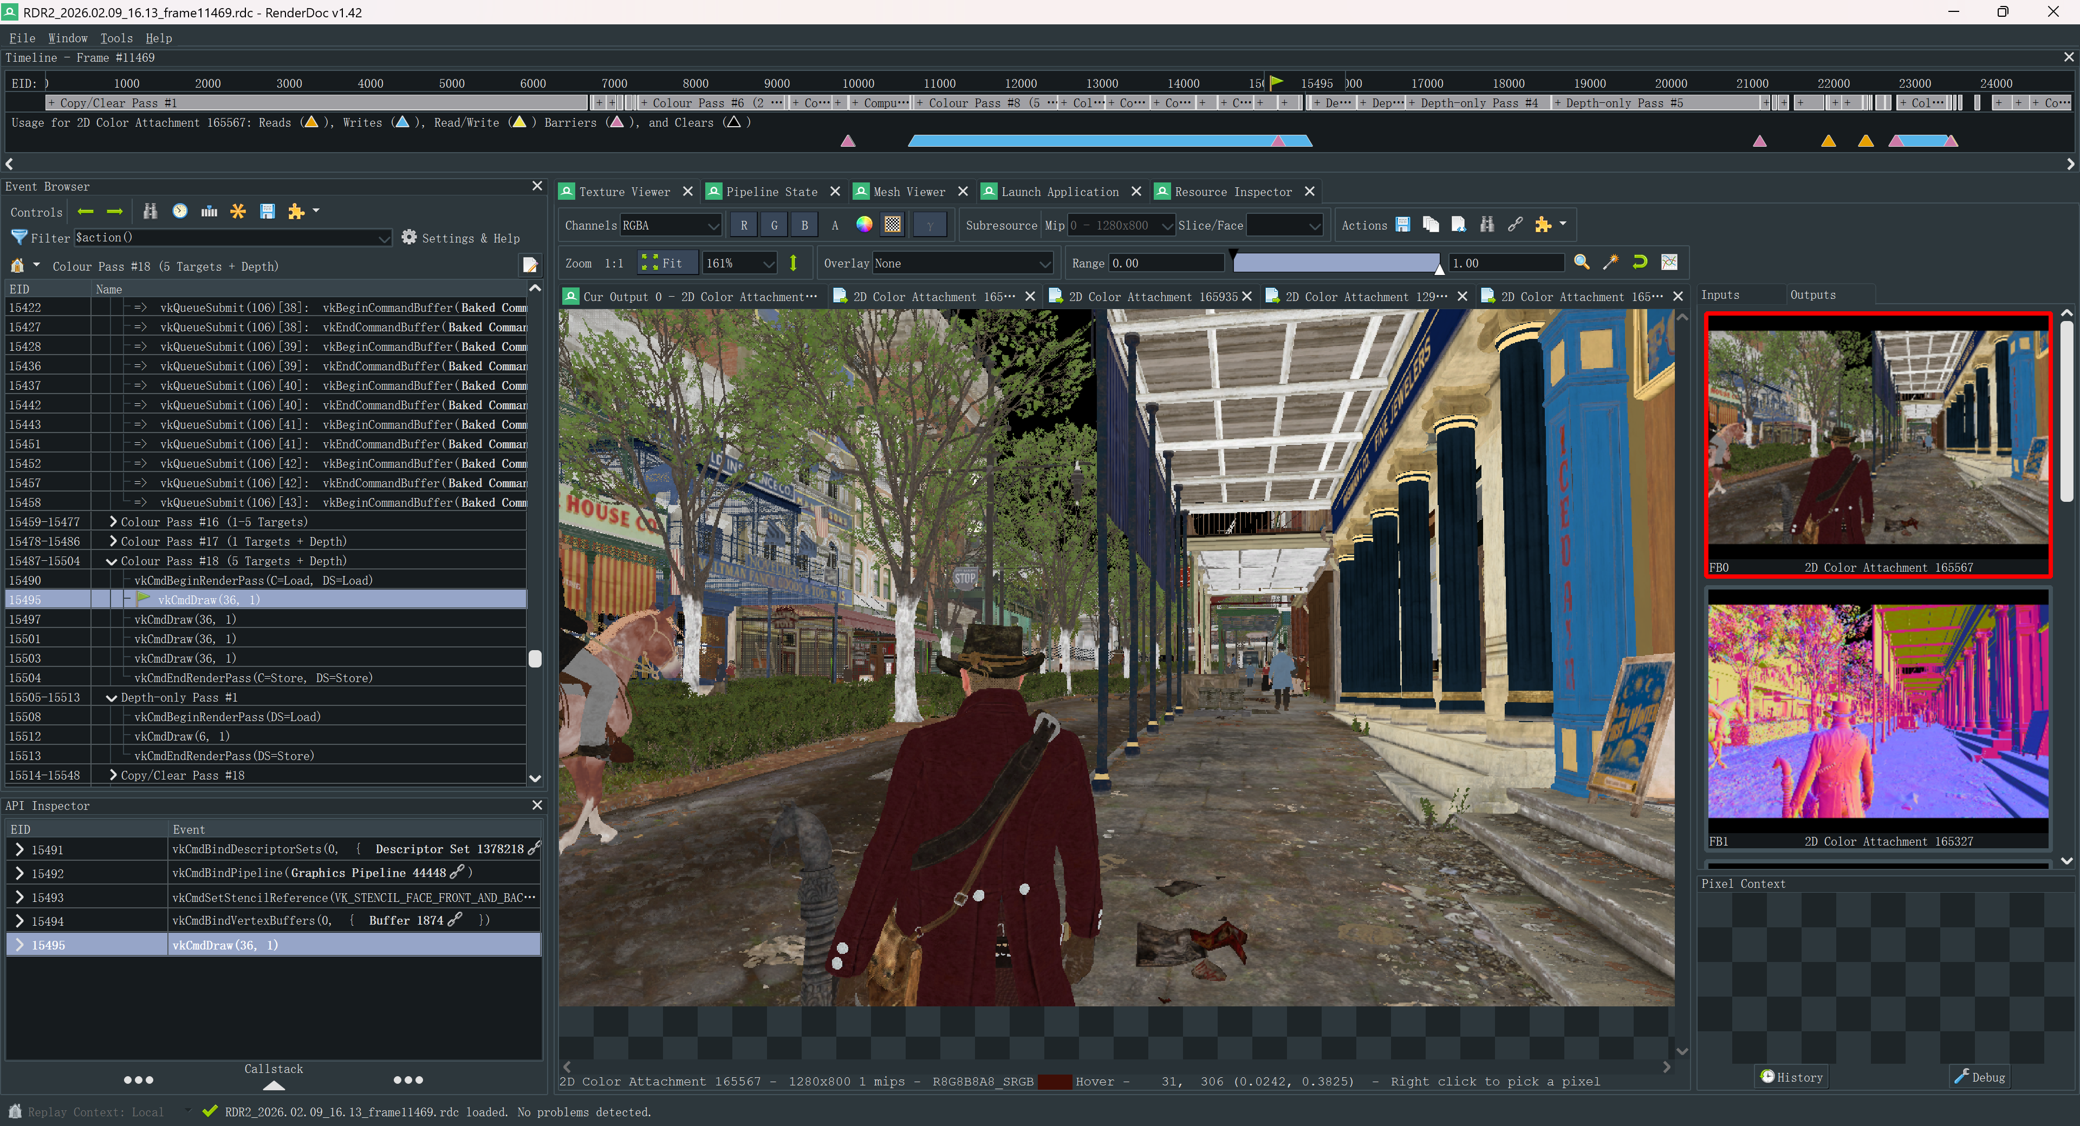Switch to the Pipeline State tab

click(770, 191)
